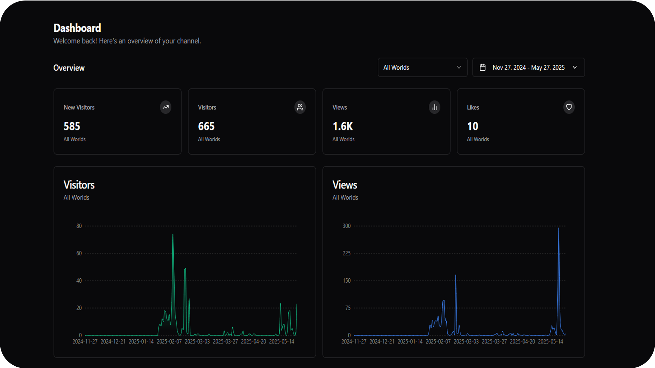Click the Visitors chart title
Screen dimensions: 655x368
pos(79,185)
